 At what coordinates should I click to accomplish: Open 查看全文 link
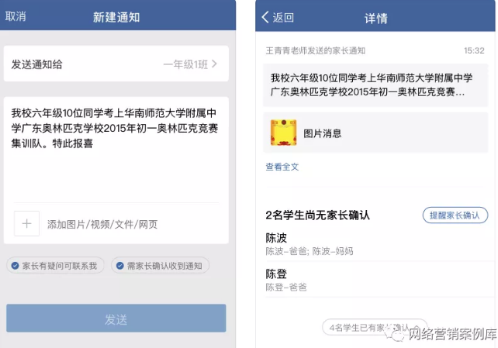click(282, 167)
